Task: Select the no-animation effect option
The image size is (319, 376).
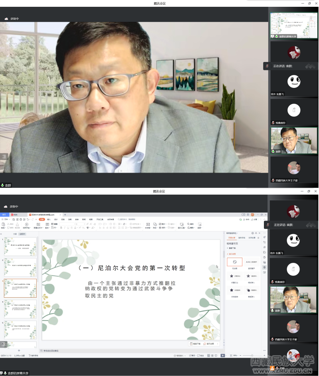Action: point(235,262)
